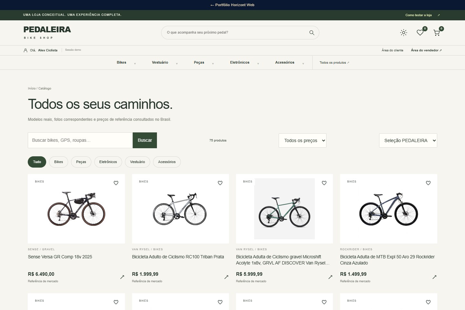The image size is (465, 310).
Task: Return to Portfólio Horizont Web
Action: pos(232,5)
